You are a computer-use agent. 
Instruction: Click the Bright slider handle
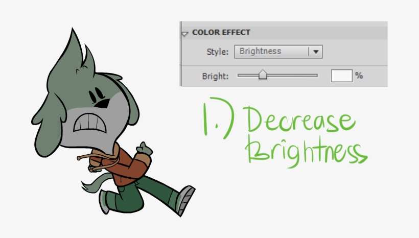pos(263,76)
